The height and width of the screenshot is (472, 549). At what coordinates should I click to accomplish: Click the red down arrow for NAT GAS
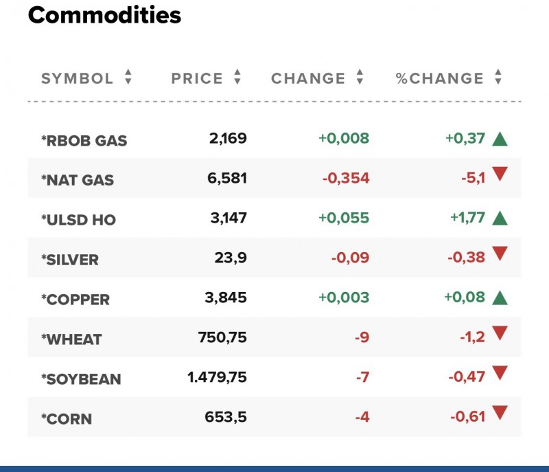pos(500,175)
